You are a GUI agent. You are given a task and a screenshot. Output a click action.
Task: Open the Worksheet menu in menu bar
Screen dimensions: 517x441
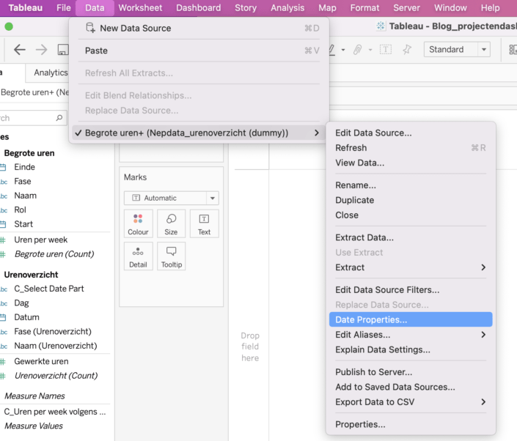tap(140, 8)
